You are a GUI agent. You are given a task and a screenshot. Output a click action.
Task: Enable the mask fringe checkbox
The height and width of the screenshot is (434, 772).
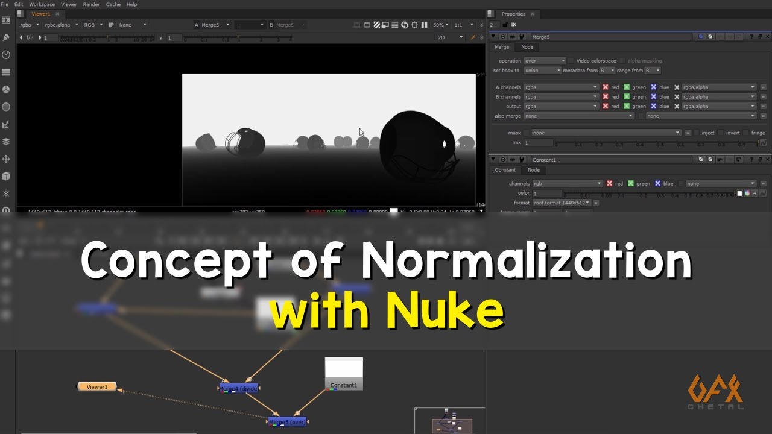tap(746, 133)
